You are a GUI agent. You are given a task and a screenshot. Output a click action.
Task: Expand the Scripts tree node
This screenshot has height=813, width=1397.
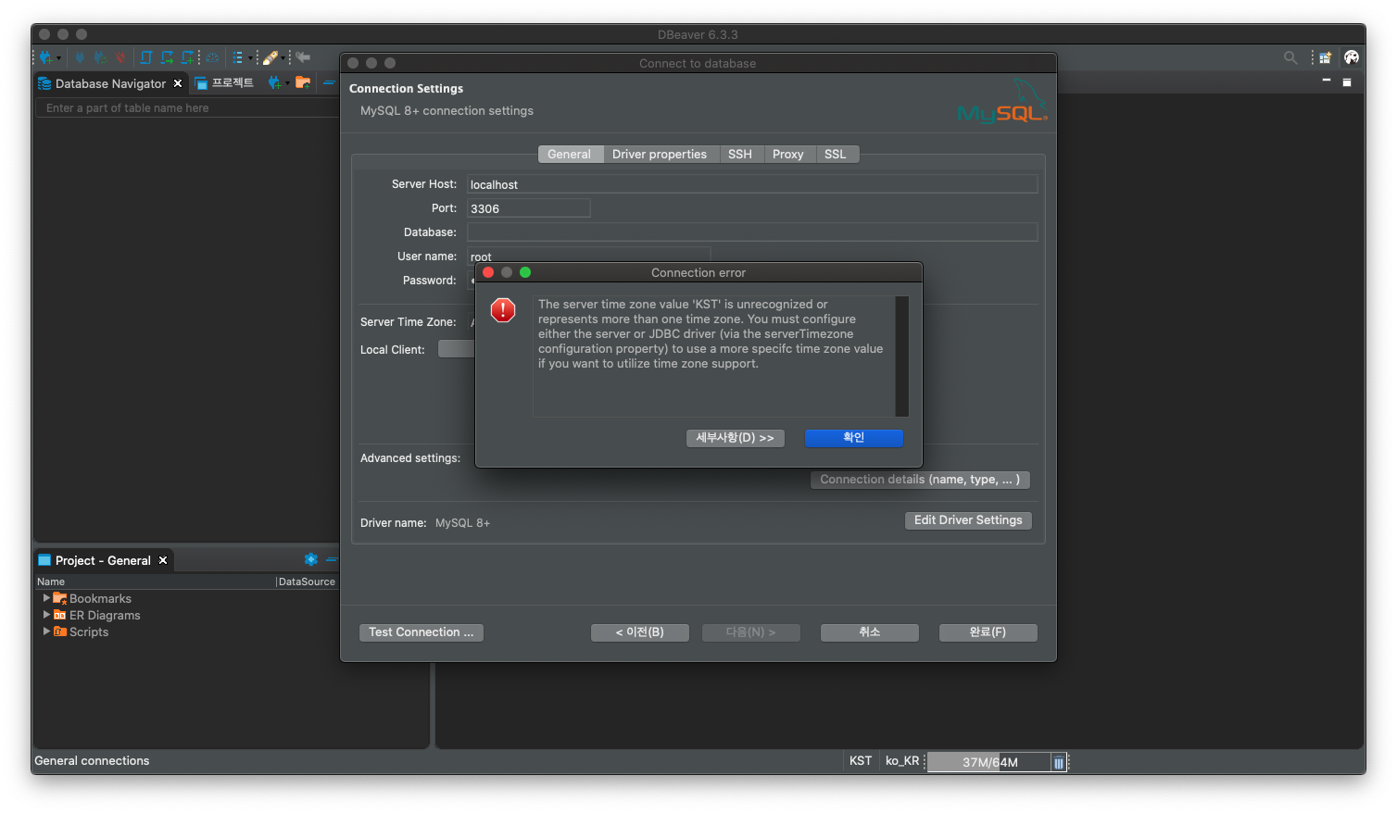tap(46, 632)
